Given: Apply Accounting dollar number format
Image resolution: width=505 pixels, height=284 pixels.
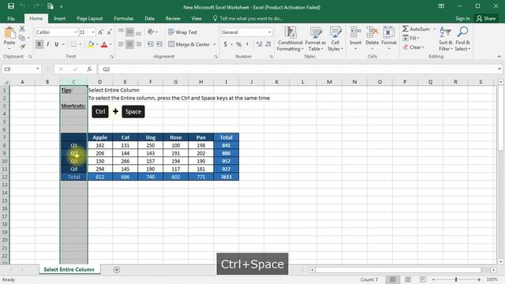Looking at the screenshot, I should point(226,44).
